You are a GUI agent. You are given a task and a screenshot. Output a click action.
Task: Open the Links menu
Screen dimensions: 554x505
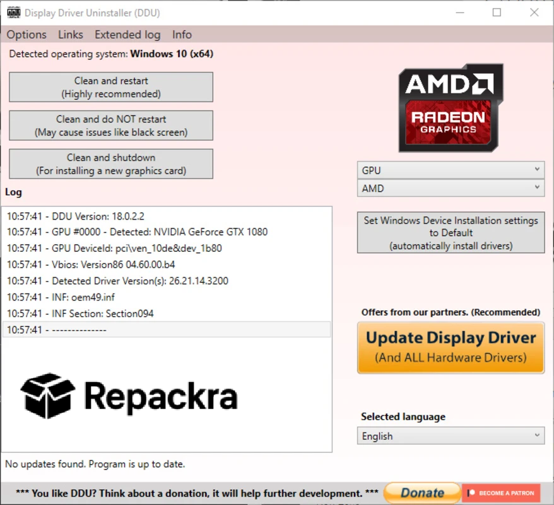pos(70,35)
